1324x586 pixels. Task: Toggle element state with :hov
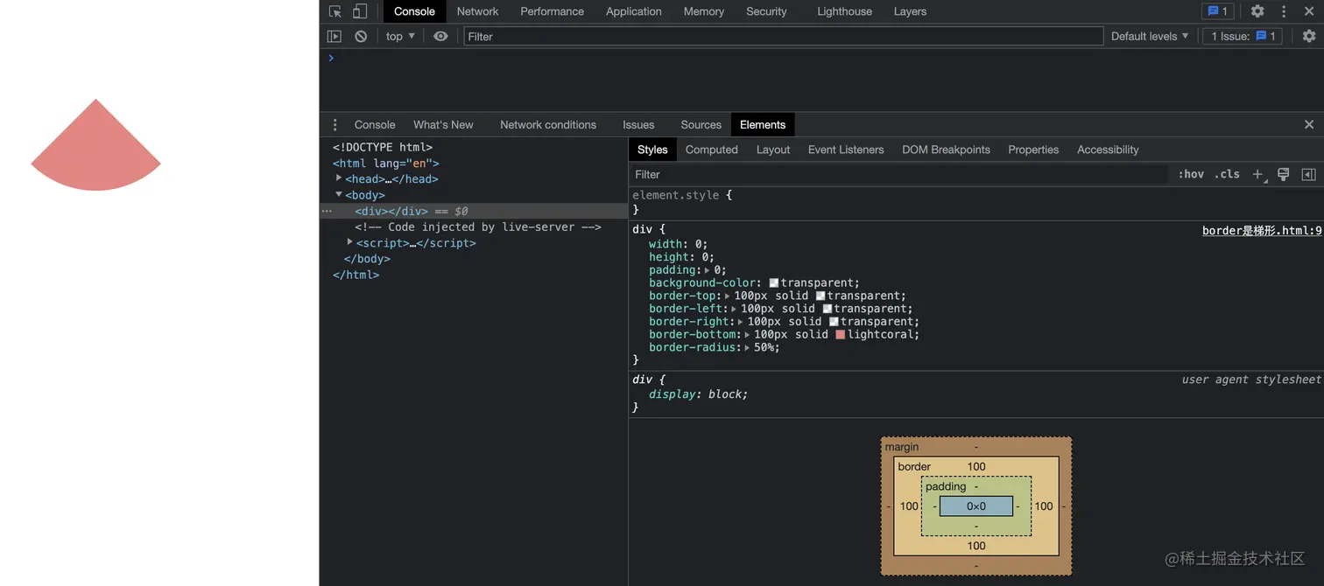(1191, 174)
